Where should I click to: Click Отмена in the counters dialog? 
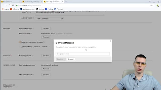71,59
